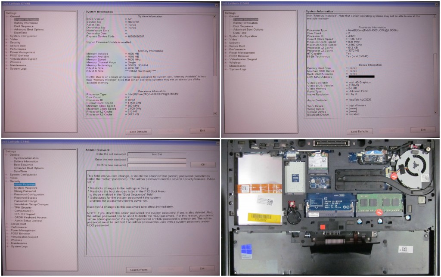Screen dimensions: 441x277
Task: Click the HT Capable row
Action: [x=329, y=53]
